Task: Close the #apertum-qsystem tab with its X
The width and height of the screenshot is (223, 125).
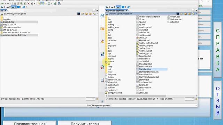Action: tap(126, 11)
